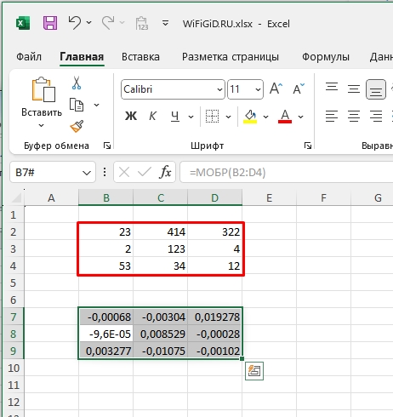Screen dimensions: 393x417
Task: Select cell containing 414
Action: (160, 231)
